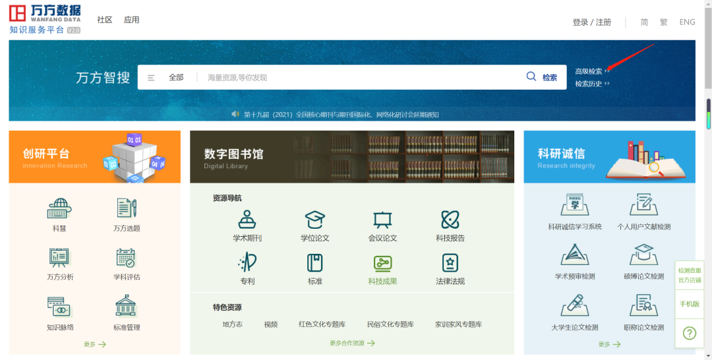The width and height of the screenshot is (712, 360).
Task: Browse 标准 resource icon
Action: click(x=314, y=263)
